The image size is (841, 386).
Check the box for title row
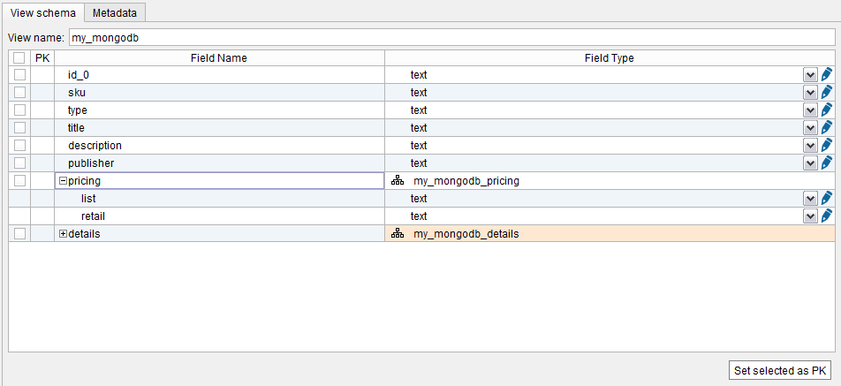(x=19, y=127)
